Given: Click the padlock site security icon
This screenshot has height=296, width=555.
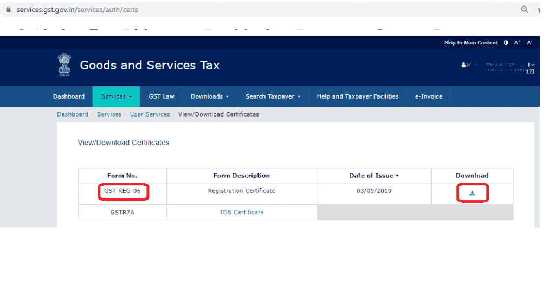Looking at the screenshot, I should tap(8, 10).
